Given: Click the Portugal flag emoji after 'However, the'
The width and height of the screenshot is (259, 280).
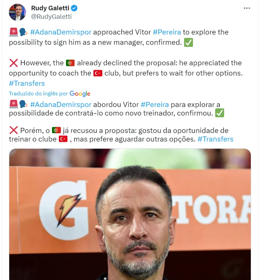Looking at the screenshot, I should click(70, 63).
